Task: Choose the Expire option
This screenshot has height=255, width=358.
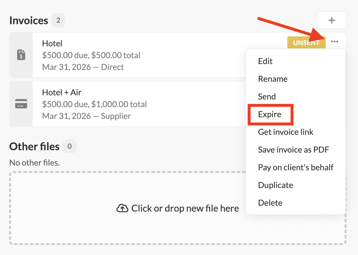Action: point(270,114)
